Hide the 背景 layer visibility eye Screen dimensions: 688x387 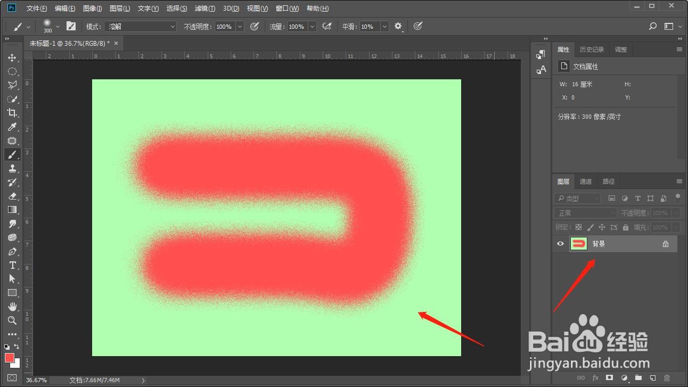coord(560,244)
